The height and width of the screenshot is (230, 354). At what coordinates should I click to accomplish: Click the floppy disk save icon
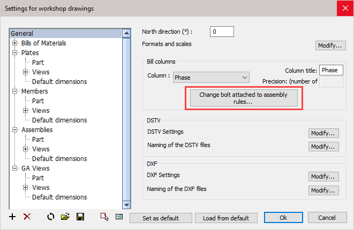pos(80,217)
